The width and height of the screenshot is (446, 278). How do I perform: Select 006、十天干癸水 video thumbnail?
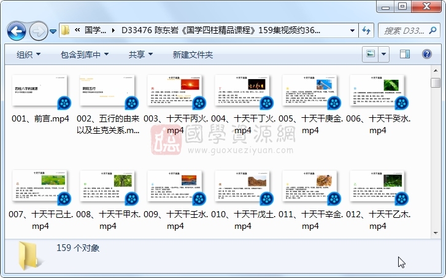pyautogui.click(x=378, y=91)
